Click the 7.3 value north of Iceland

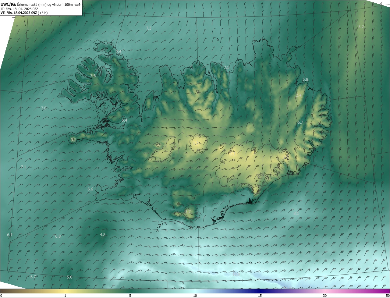pos(149,28)
